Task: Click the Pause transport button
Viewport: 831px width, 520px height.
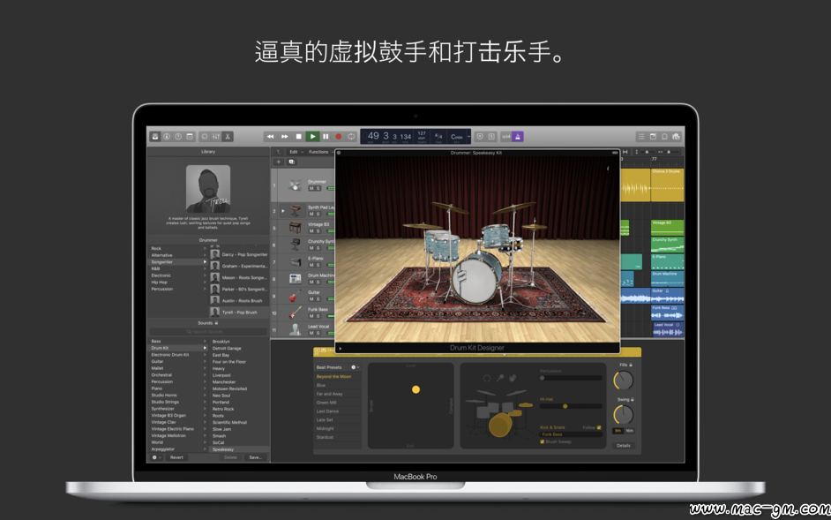Action: tap(326, 136)
